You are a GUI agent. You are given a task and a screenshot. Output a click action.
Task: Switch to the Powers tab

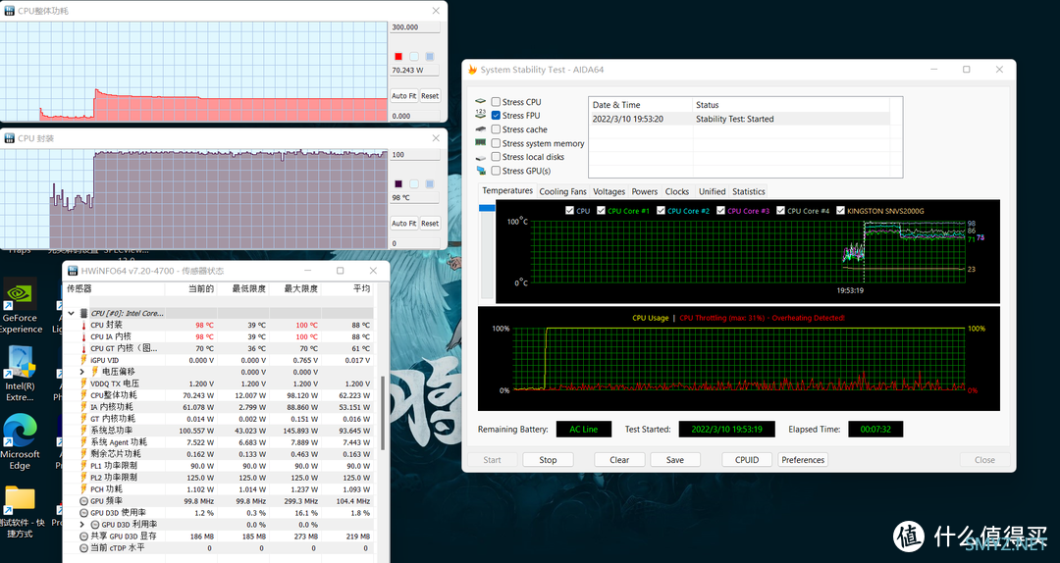[644, 191]
